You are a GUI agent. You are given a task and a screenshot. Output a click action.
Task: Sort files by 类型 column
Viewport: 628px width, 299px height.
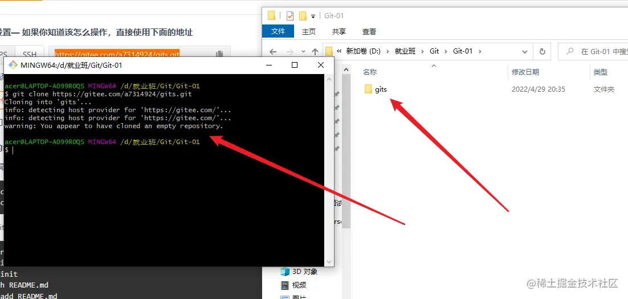pyautogui.click(x=601, y=72)
